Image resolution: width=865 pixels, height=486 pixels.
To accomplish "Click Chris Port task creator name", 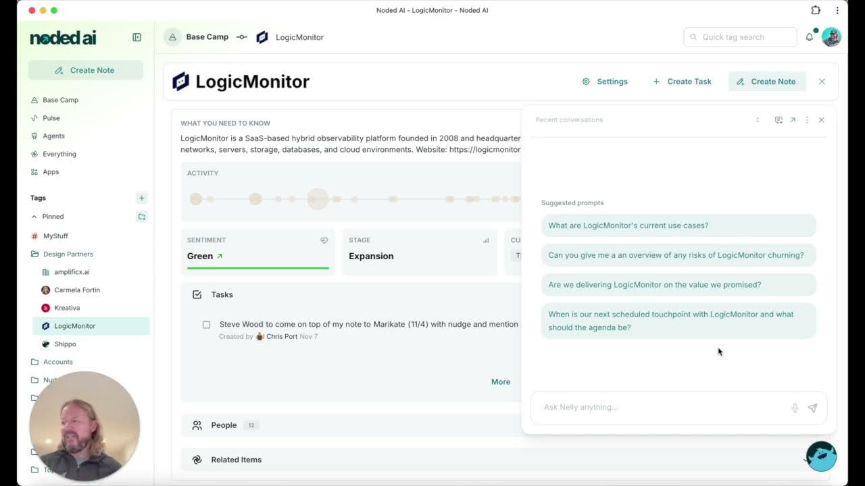I will click(x=282, y=336).
